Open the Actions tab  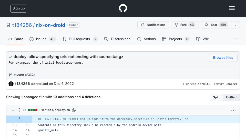point(146,39)
